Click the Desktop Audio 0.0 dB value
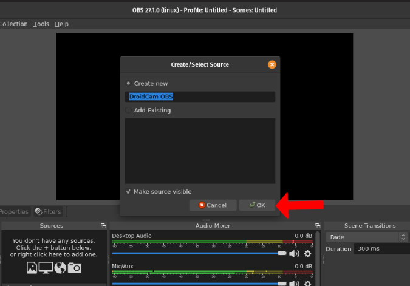The image size is (410, 286). 303,236
